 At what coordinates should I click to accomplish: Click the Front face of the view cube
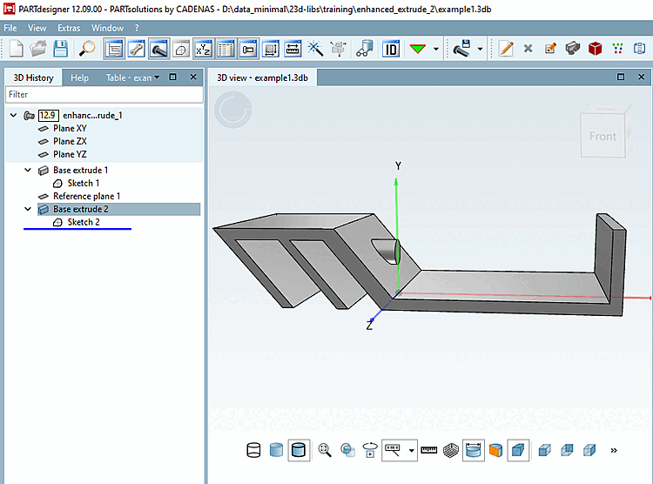tap(603, 137)
